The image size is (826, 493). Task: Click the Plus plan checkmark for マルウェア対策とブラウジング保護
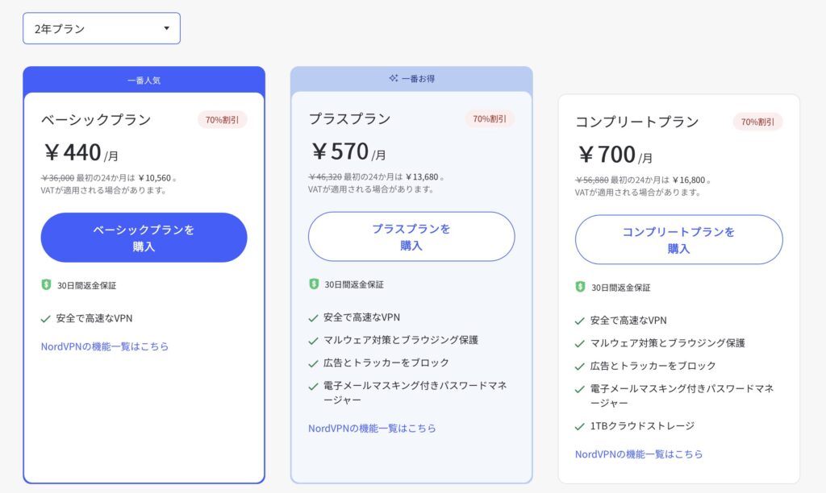click(314, 341)
